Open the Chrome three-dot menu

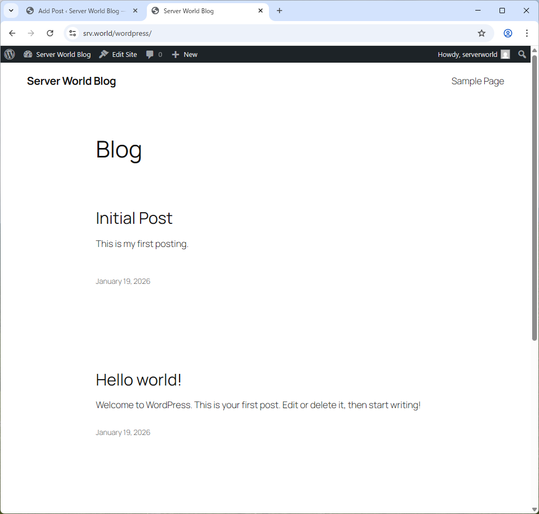(x=527, y=33)
